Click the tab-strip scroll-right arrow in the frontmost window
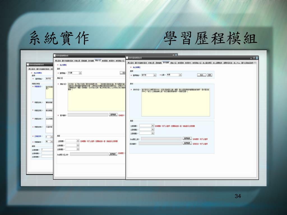The width and height of the screenshot is (287, 215). tap(256, 63)
